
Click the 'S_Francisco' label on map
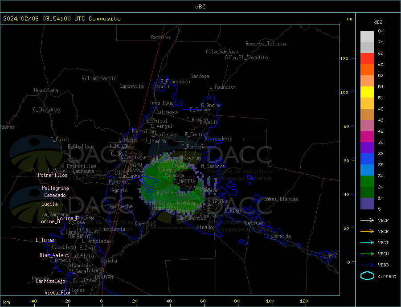click(175, 82)
